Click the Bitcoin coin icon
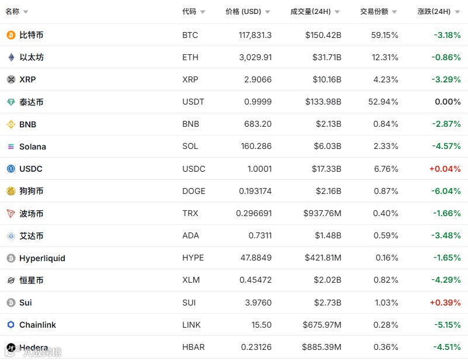Viewport: 468px width, 361px height. pos(11,35)
